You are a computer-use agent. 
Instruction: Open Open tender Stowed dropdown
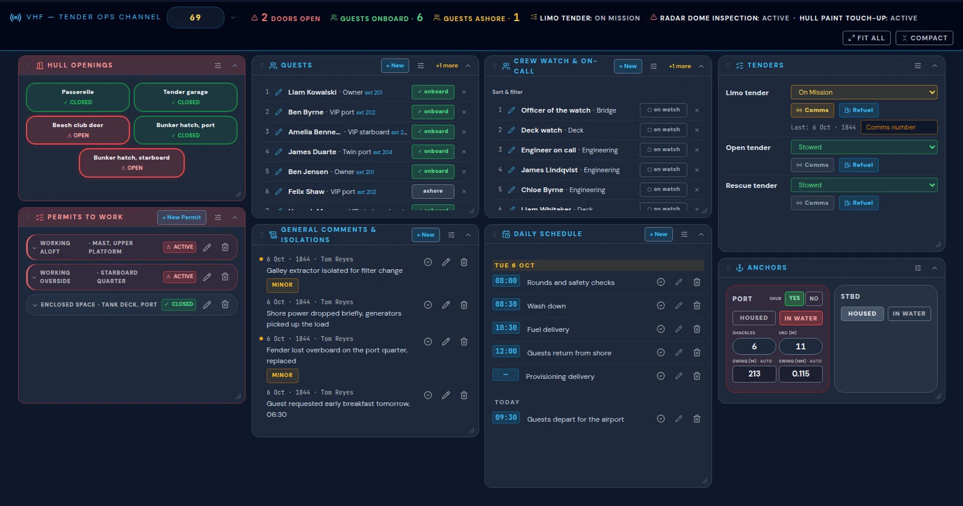864,147
